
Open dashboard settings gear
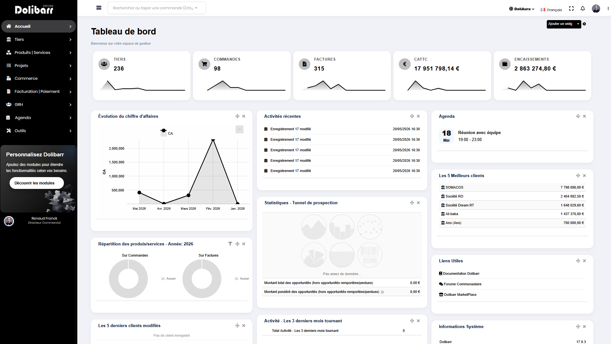[584, 24]
